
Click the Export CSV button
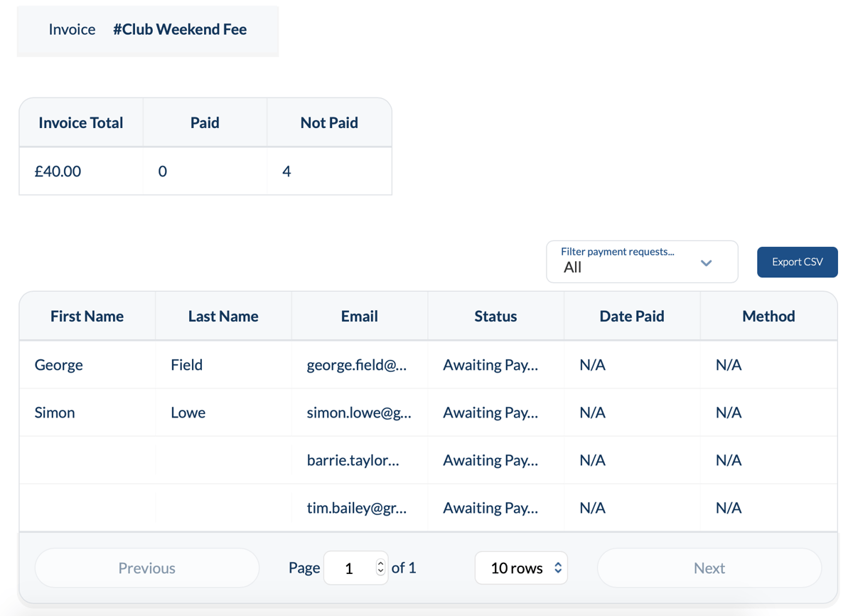(797, 262)
